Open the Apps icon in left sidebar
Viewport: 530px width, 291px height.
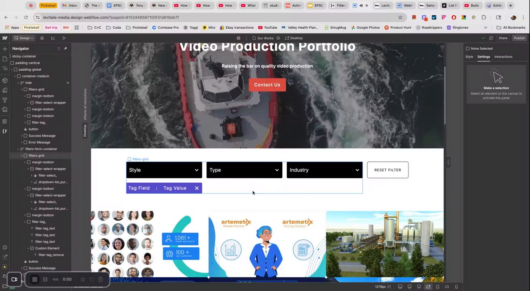(5, 121)
